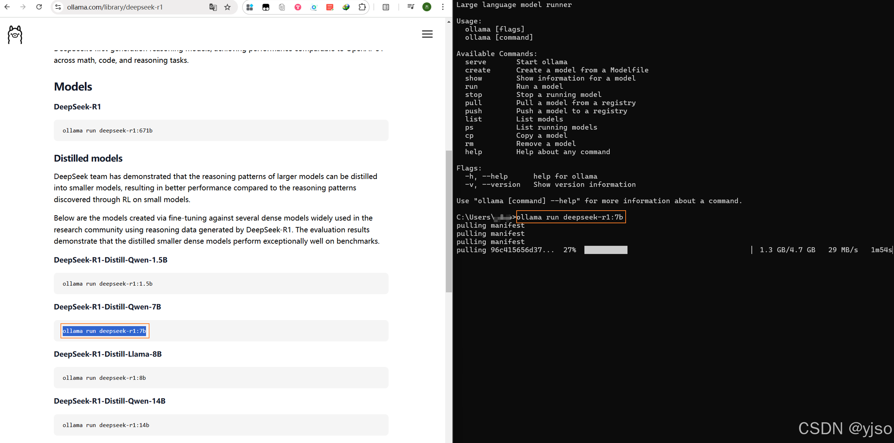Click the Ollama llama logo
The width and height of the screenshot is (894, 443).
[15, 34]
